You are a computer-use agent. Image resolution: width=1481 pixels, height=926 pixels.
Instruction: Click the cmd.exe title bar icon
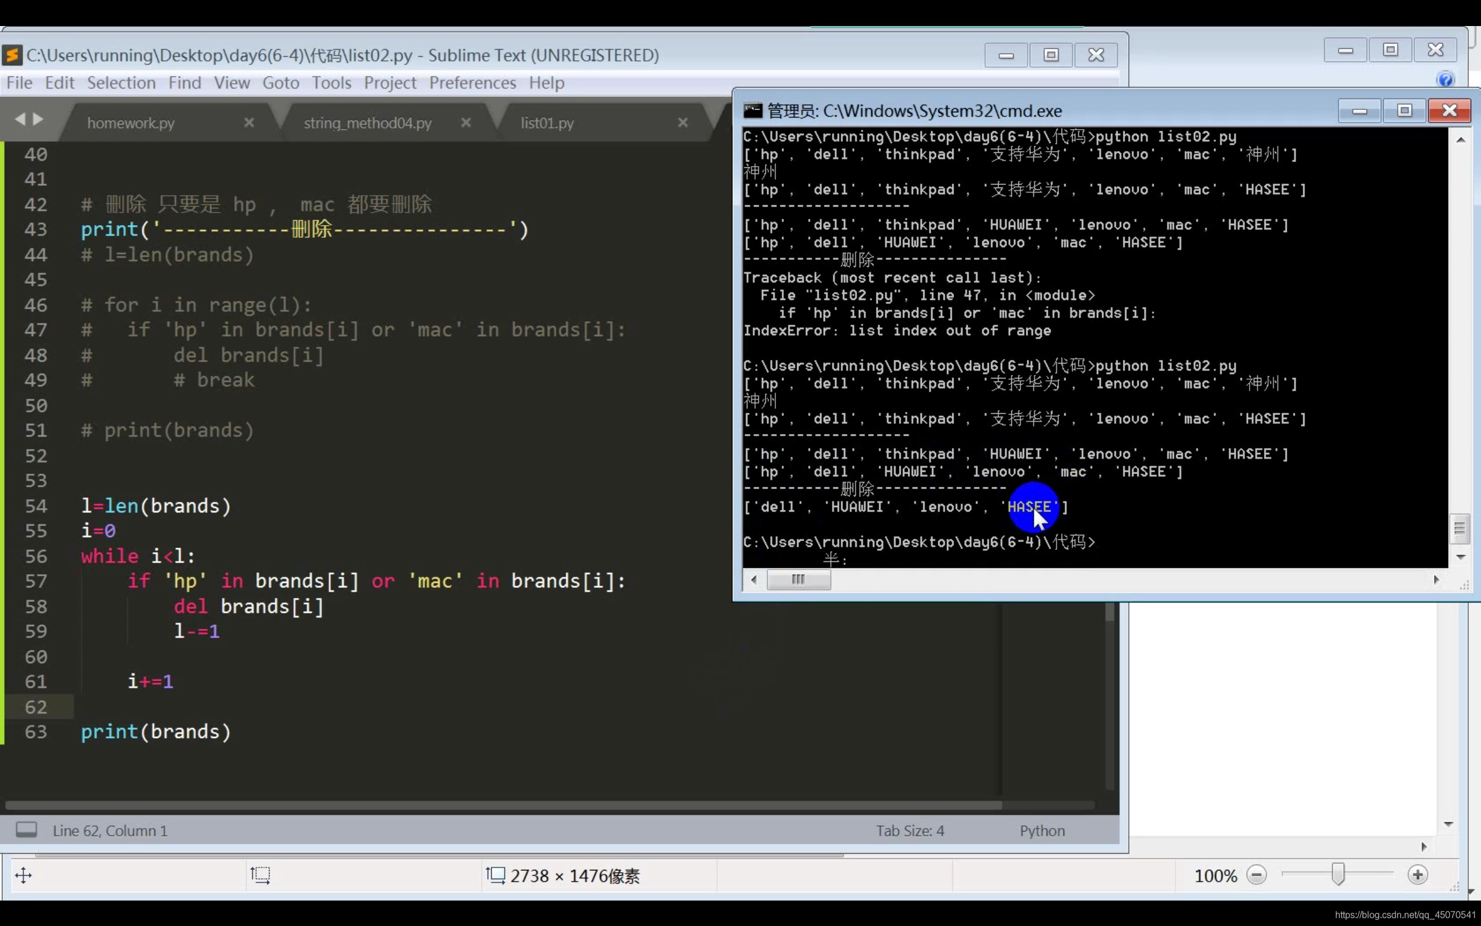point(753,111)
